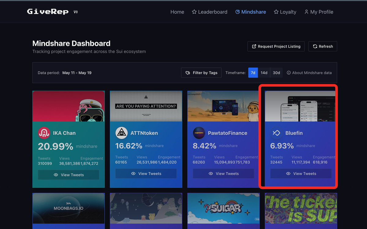
Task: Click Bluefin's views value 11,117,394
Action: pos(301,162)
